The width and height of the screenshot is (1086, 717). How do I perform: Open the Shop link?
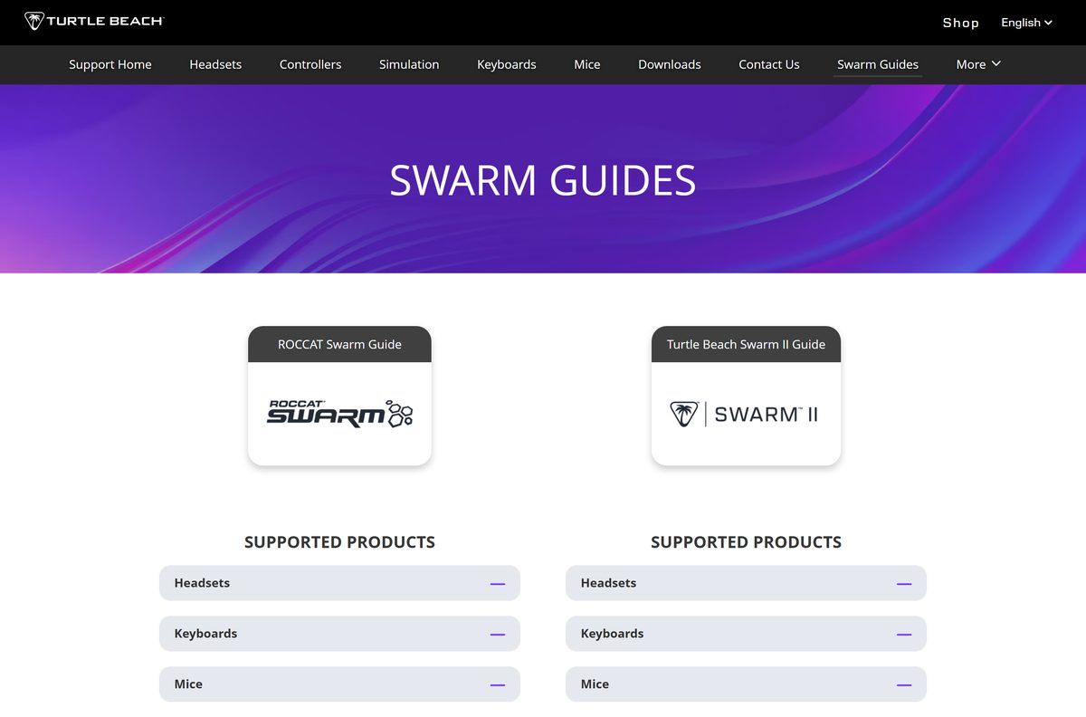[x=960, y=23]
